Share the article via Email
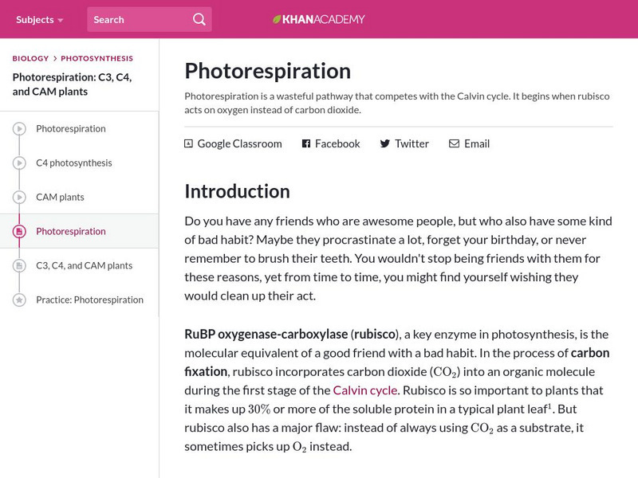This screenshot has height=478, width=638. coord(476,144)
